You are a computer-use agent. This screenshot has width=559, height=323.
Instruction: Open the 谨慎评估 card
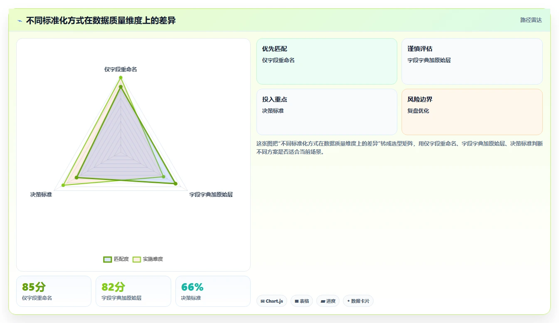pyautogui.click(x=472, y=61)
